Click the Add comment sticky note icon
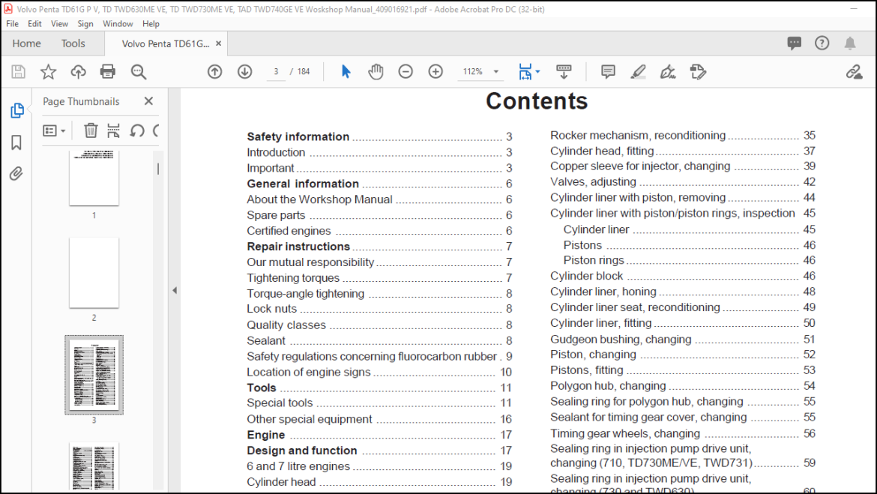This screenshot has height=494, width=877. click(x=608, y=72)
